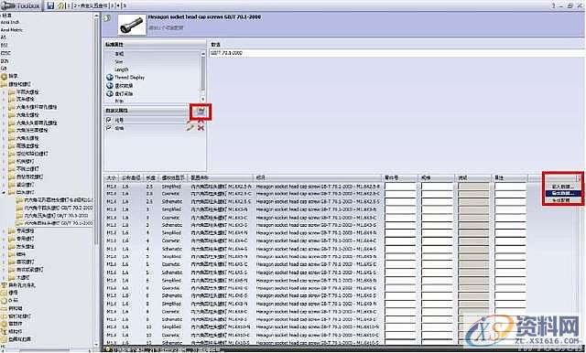Select the CISC standard

click(5, 53)
